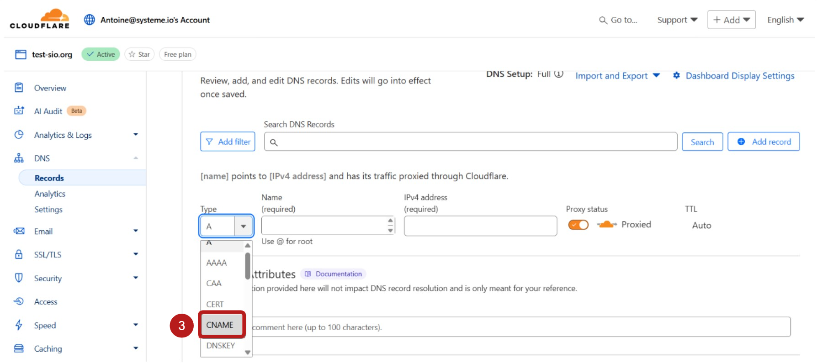Click the test-sio.org site window icon
817x363 pixels.
(x=21, y=54)
